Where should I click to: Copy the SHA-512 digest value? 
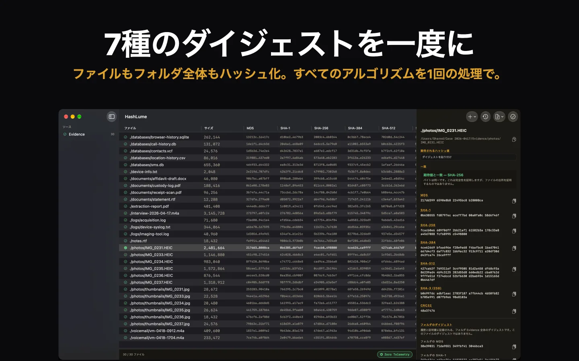click(514, 269)
